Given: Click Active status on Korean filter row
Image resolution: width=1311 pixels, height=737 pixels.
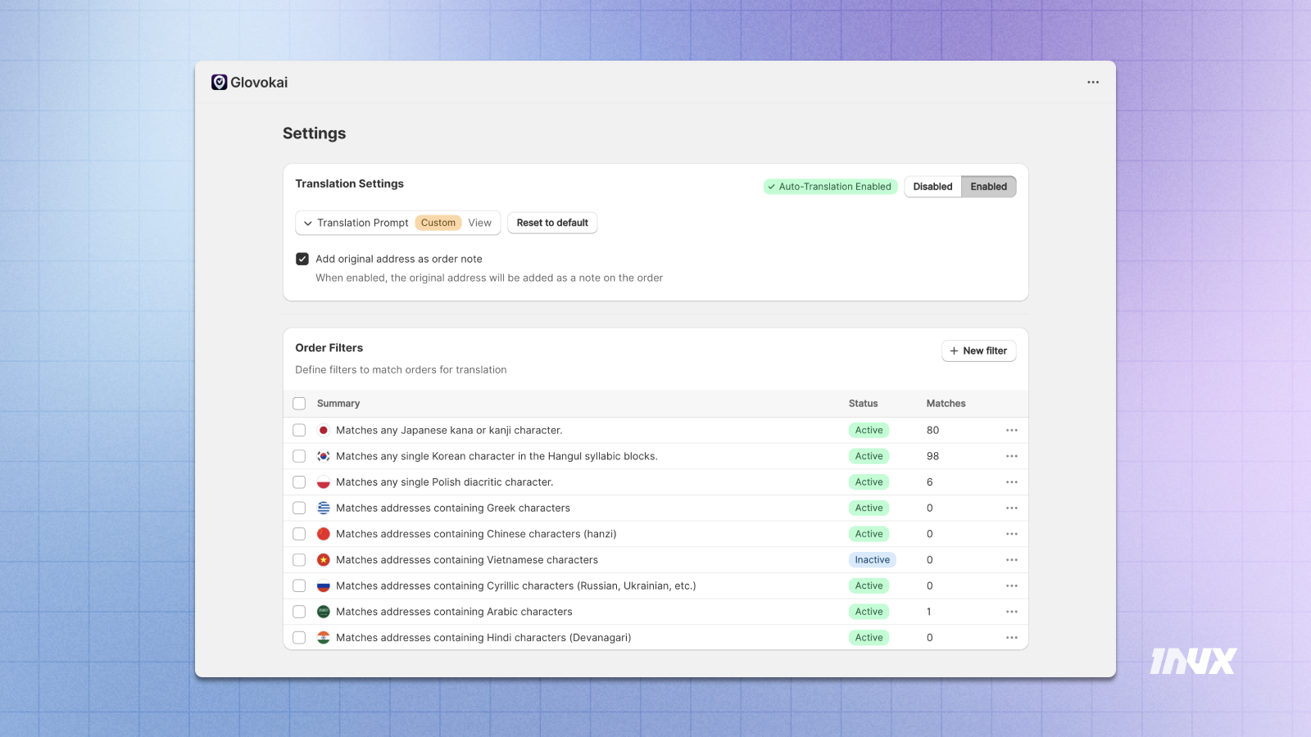Looking at the screenshot, I should [869, 456].
